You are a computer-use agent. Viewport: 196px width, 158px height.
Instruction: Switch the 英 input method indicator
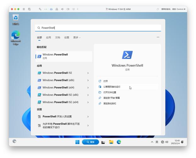(157, 142)
